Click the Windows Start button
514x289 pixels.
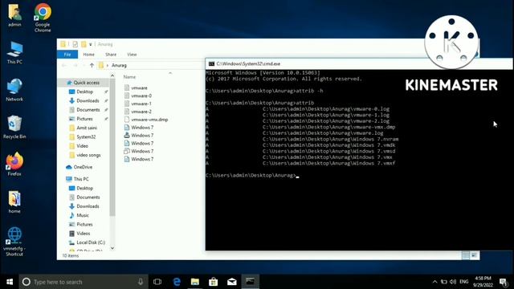[10, 282]
